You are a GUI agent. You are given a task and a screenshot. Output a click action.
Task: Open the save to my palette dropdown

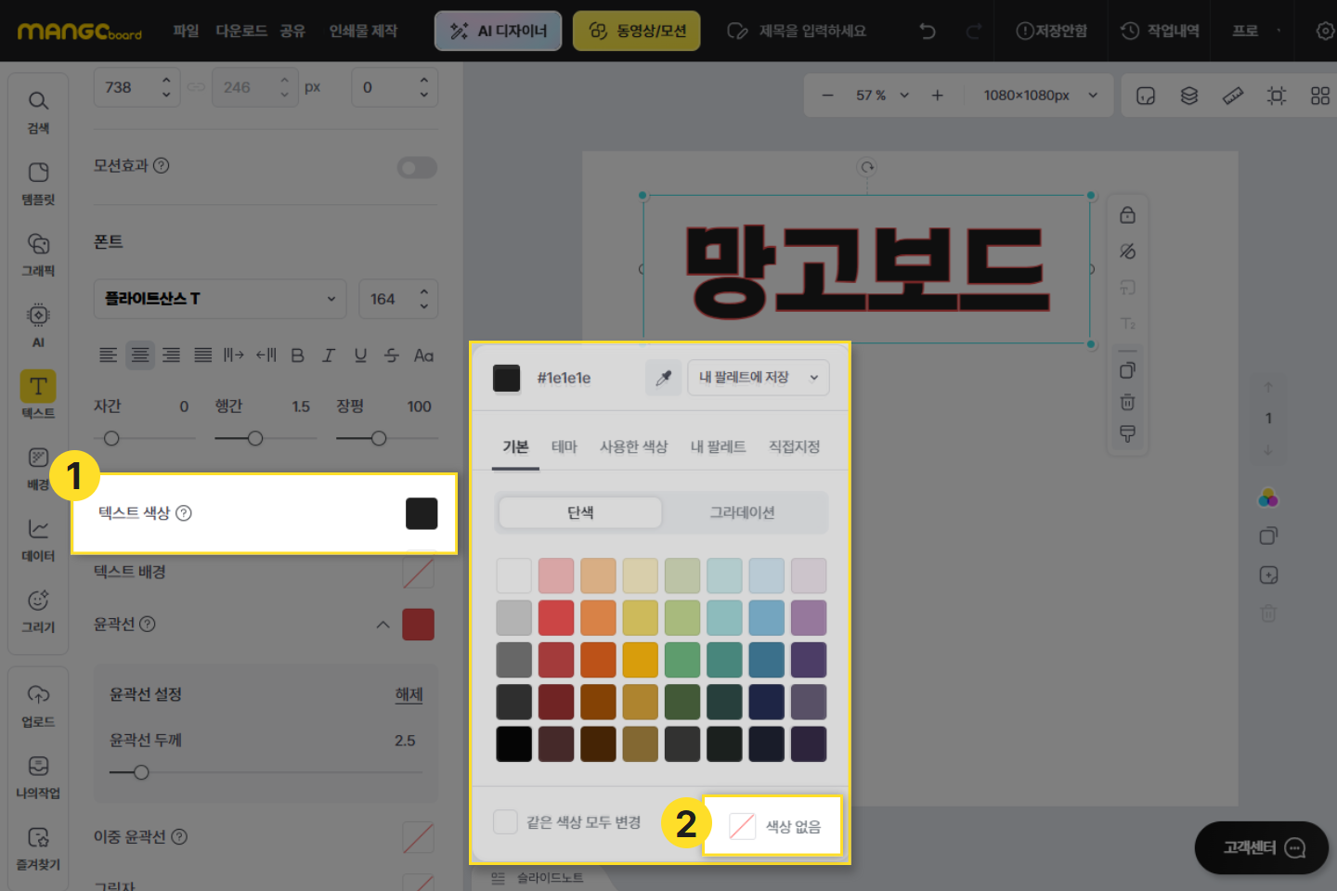point(758,378)
